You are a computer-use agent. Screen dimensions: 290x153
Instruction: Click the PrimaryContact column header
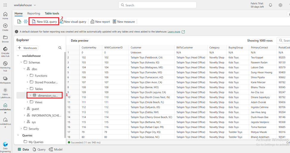263,48
